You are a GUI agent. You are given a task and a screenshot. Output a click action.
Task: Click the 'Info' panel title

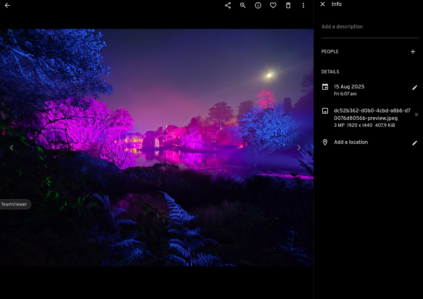click(x=336, y=4)
